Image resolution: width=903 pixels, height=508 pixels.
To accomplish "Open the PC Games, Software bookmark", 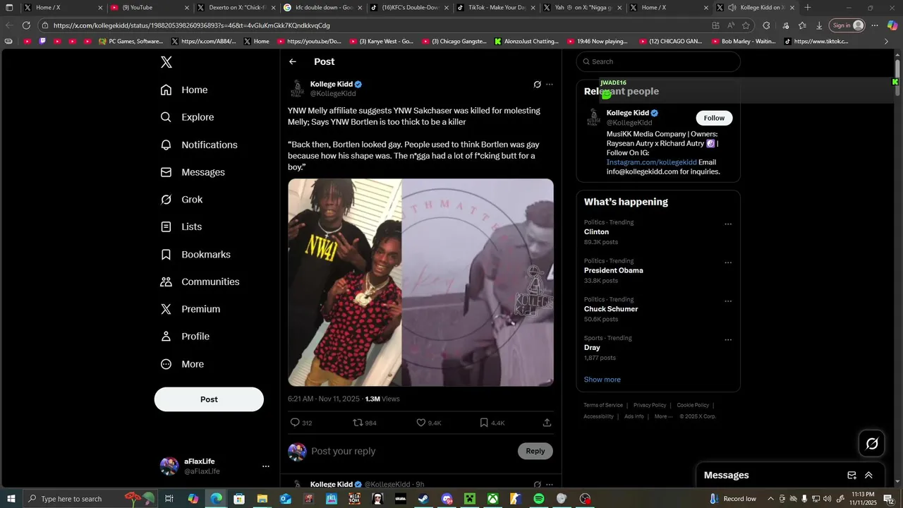I will tap(131, 42).
